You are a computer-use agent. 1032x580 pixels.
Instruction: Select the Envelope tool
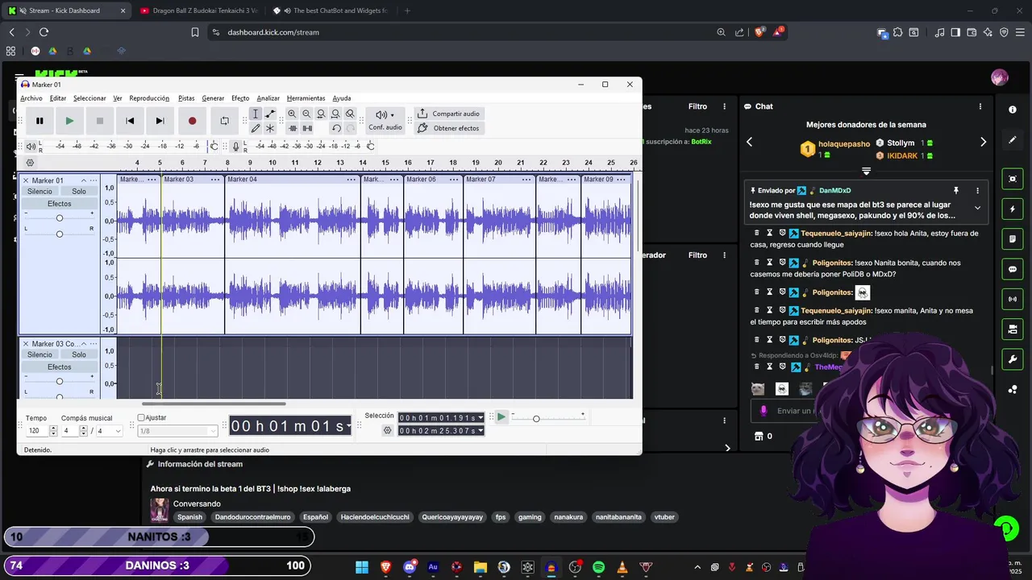270,114
